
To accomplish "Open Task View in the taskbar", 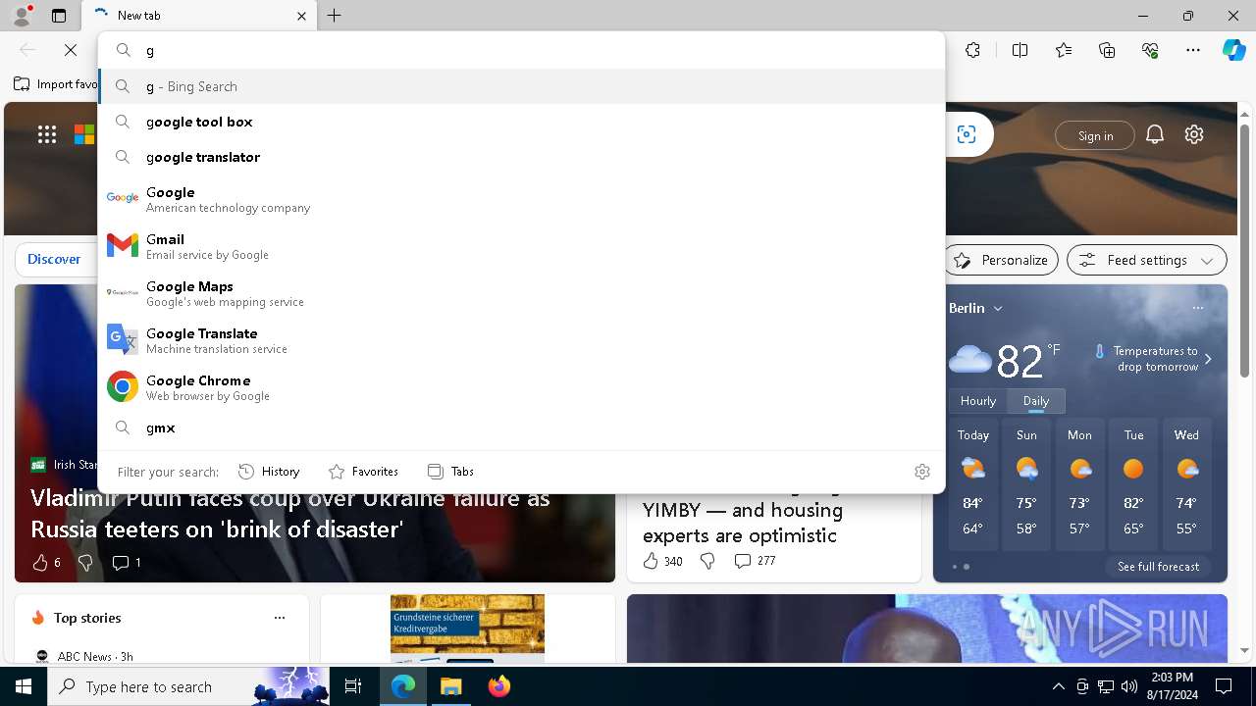I will [353, 686].
